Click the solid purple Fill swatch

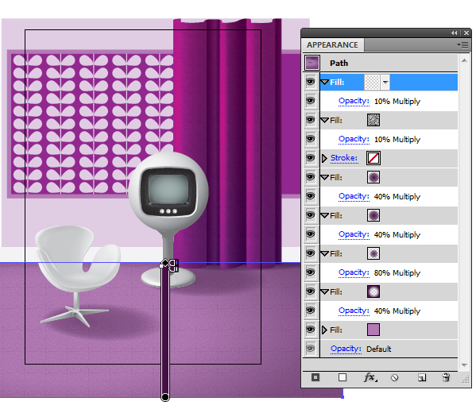[373, 330]
